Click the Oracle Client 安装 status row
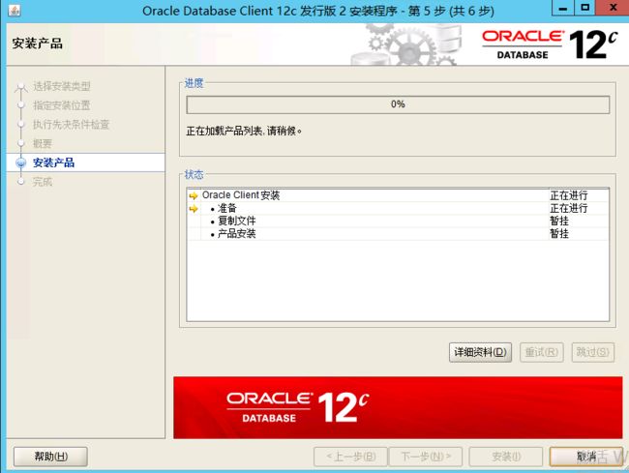Screen dimensions: 629x473 (398, 195)
